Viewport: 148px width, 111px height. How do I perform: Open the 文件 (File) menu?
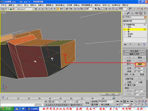(4, 5)
